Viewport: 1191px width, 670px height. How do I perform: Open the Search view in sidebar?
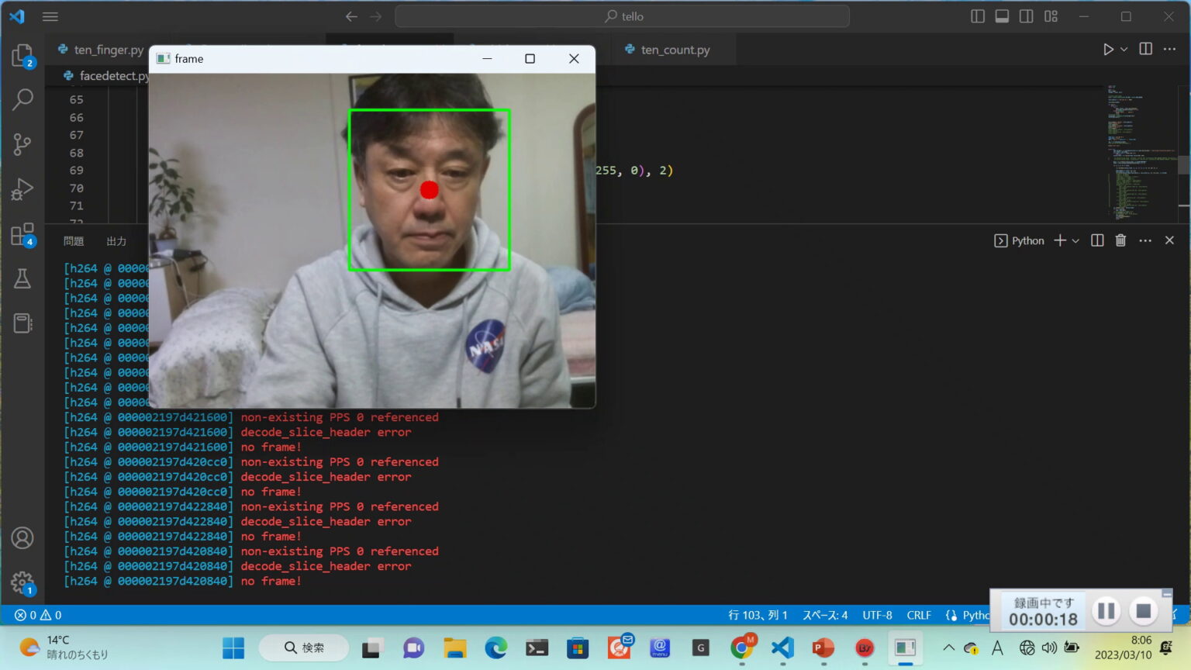22,99
